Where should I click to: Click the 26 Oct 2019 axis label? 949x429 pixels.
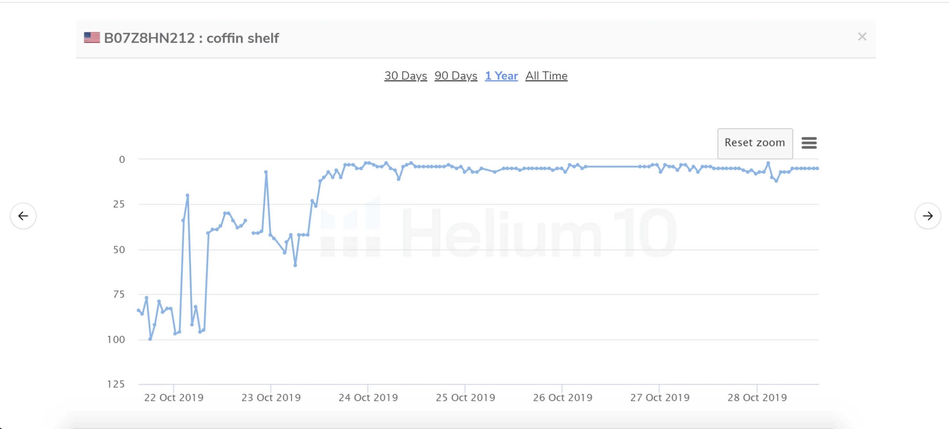point(563,397)
